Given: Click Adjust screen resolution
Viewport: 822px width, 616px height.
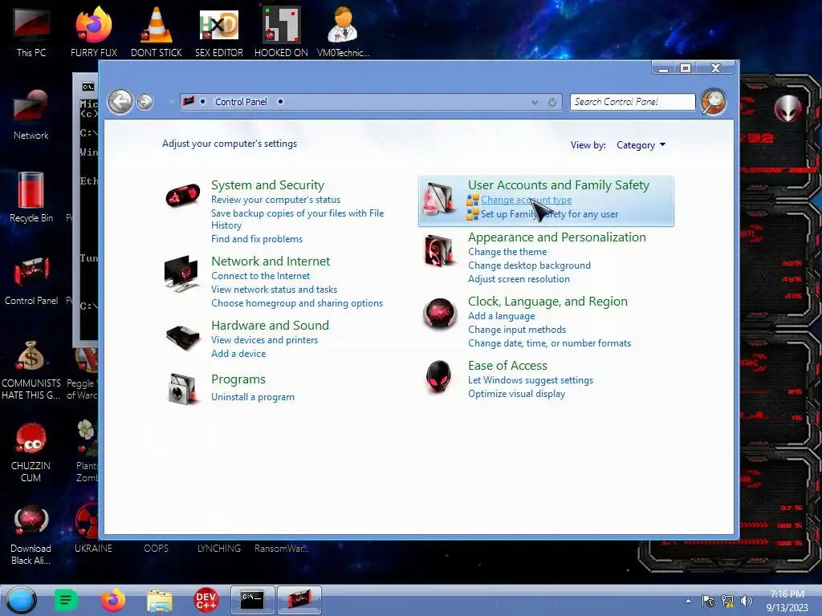Looking at the screenshot, I should 519,279.
